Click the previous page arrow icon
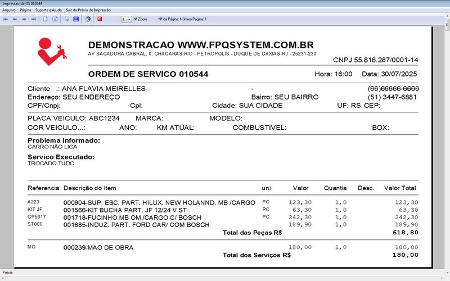The width and height of the screenshot is (450, 281). [x=15, y=19]
